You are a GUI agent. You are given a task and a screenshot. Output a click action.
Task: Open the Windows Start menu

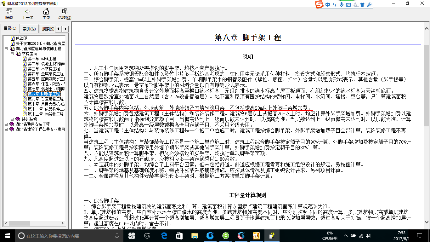coord(7,236)
